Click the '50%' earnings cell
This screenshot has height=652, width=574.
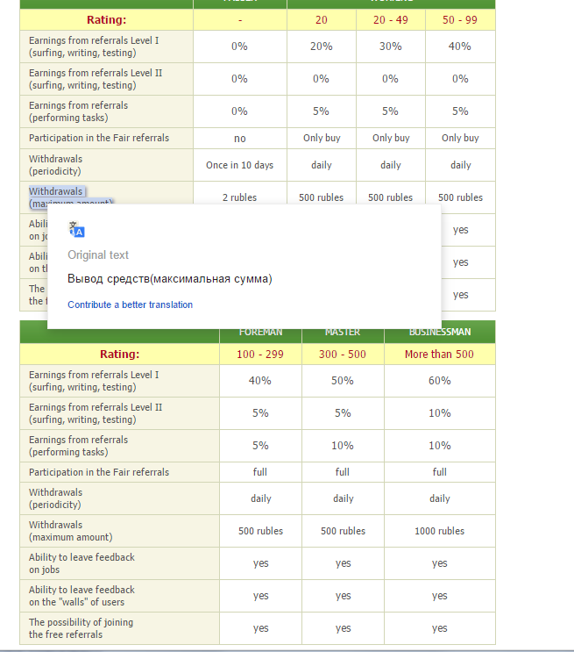click(x=343, y=381)
